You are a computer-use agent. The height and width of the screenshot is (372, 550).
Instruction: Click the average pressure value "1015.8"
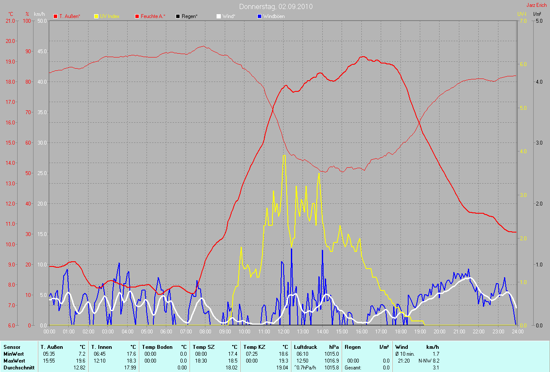(332, 368)
